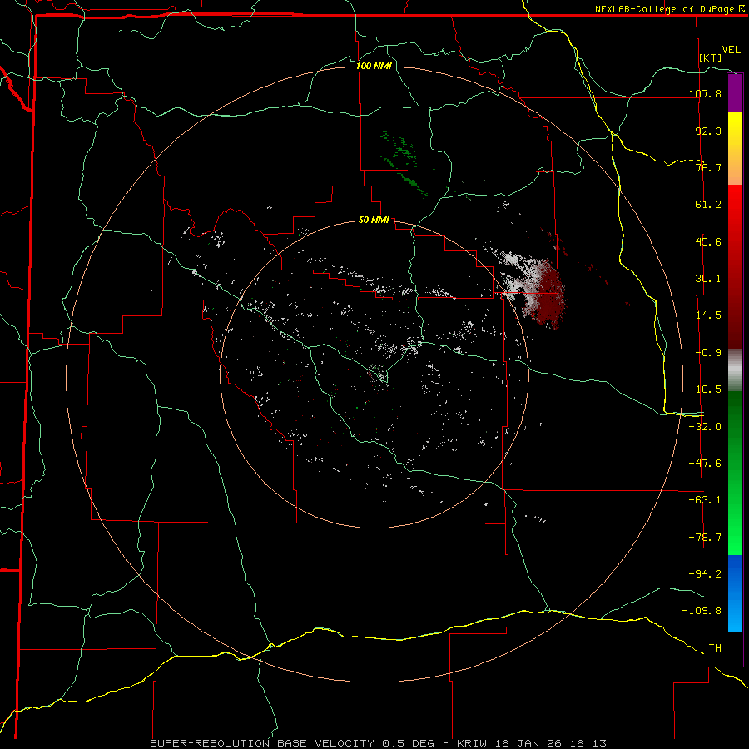Click the Super-Resolution Base Velocity caption
The height and width of the screenshot is (749, 749).
(x=379, y=743)
